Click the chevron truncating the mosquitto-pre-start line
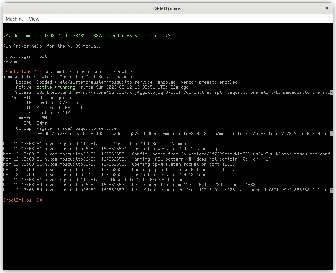 [x=331, y=92]
